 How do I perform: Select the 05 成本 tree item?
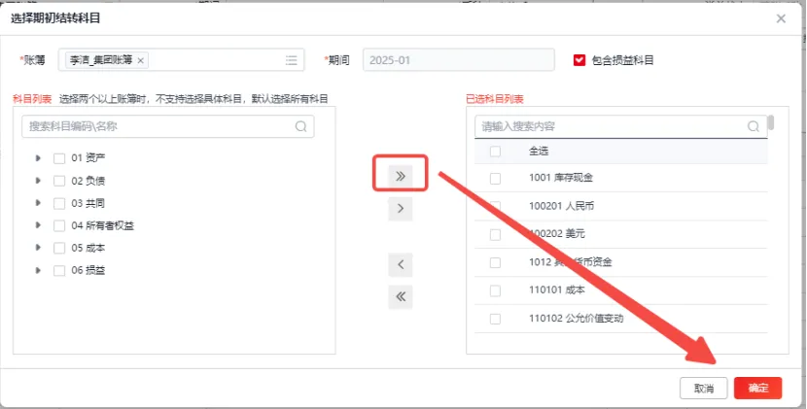click(x=88, y=248)
